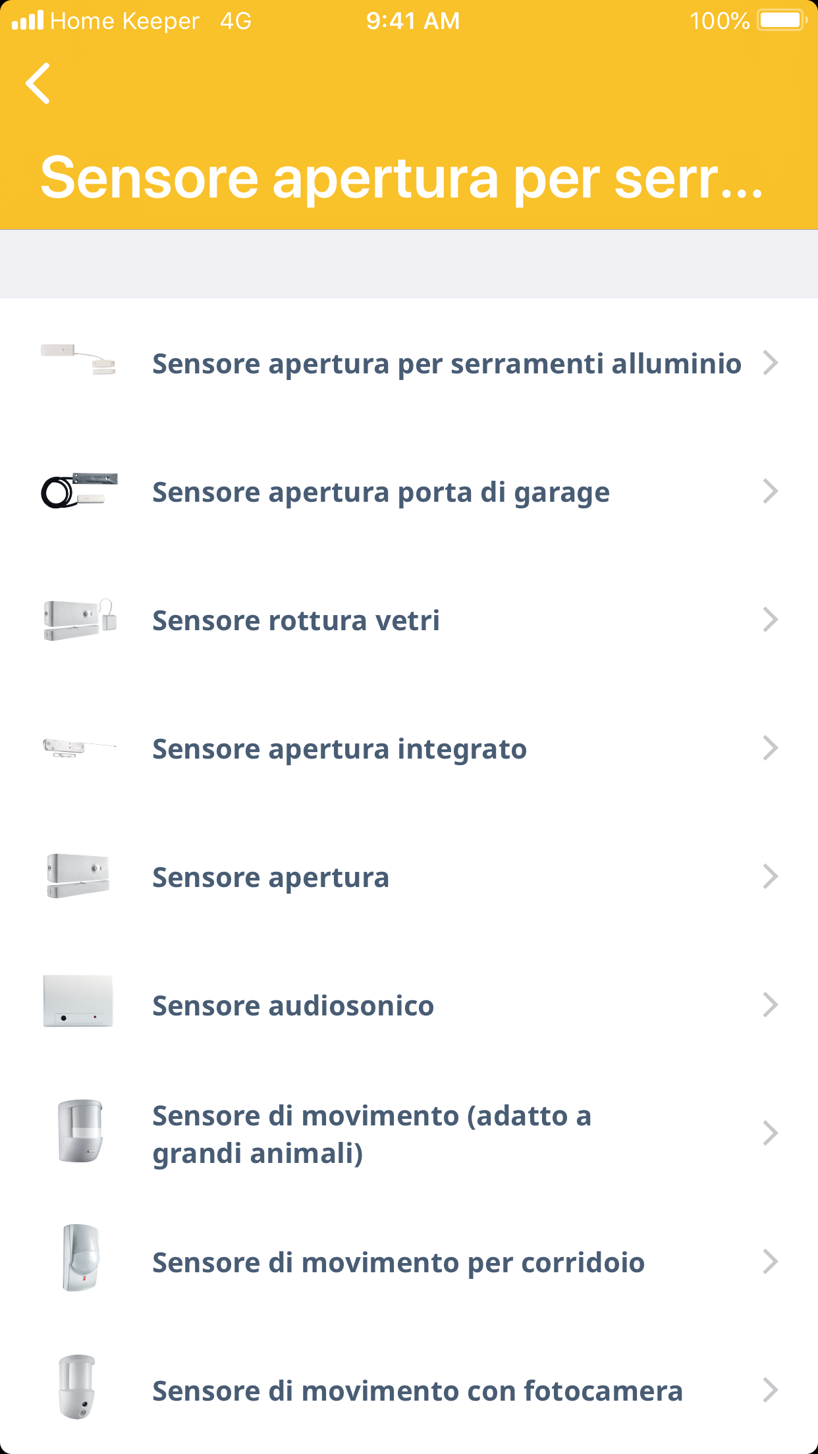This screenshot has width=818, height=1454.
Task: Open chevron for Sensore apertura per serramenti alluminio
Action: (x=770, y=363)
